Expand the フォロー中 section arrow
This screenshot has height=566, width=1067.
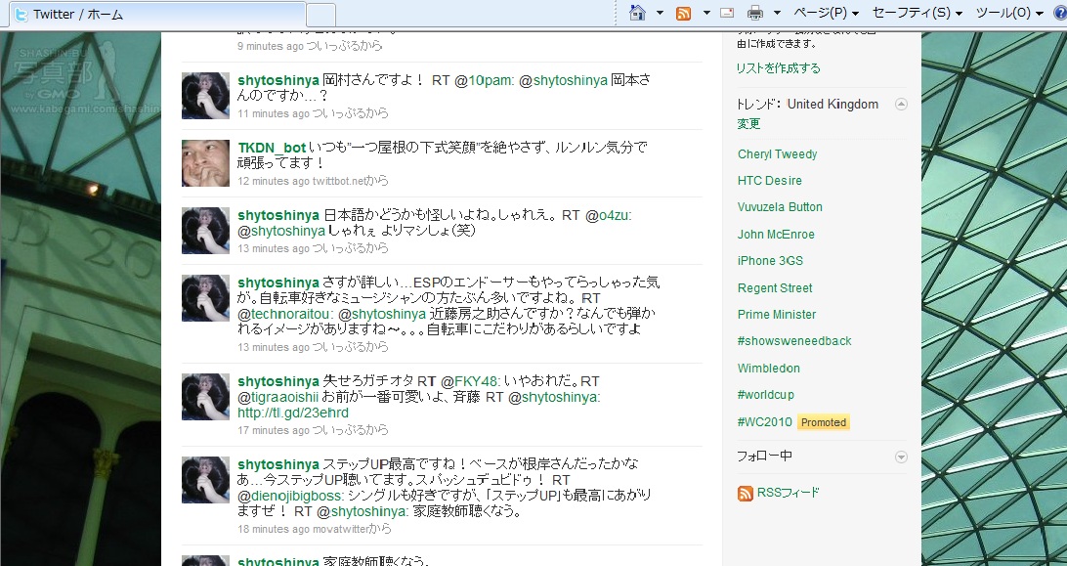901,457
